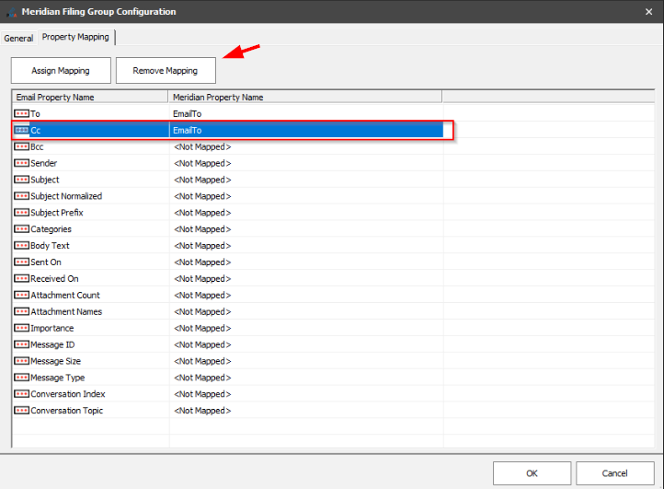Viewport: 664px width, 489px height.
Task: Select the Attachment Count property name
Action: (x=65, y=296)
